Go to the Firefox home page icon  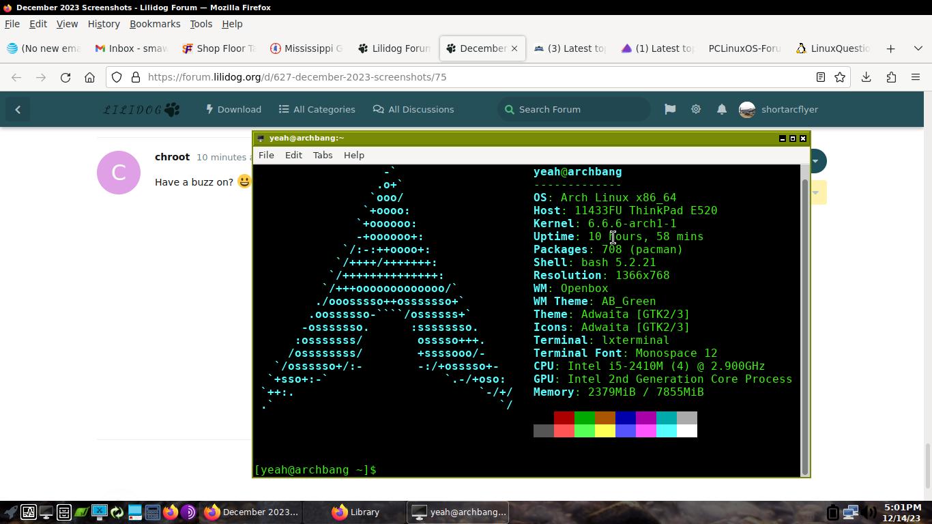coord(89,77)
